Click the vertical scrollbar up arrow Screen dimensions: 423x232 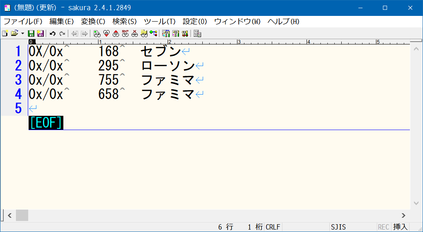[x=416, y=49]
